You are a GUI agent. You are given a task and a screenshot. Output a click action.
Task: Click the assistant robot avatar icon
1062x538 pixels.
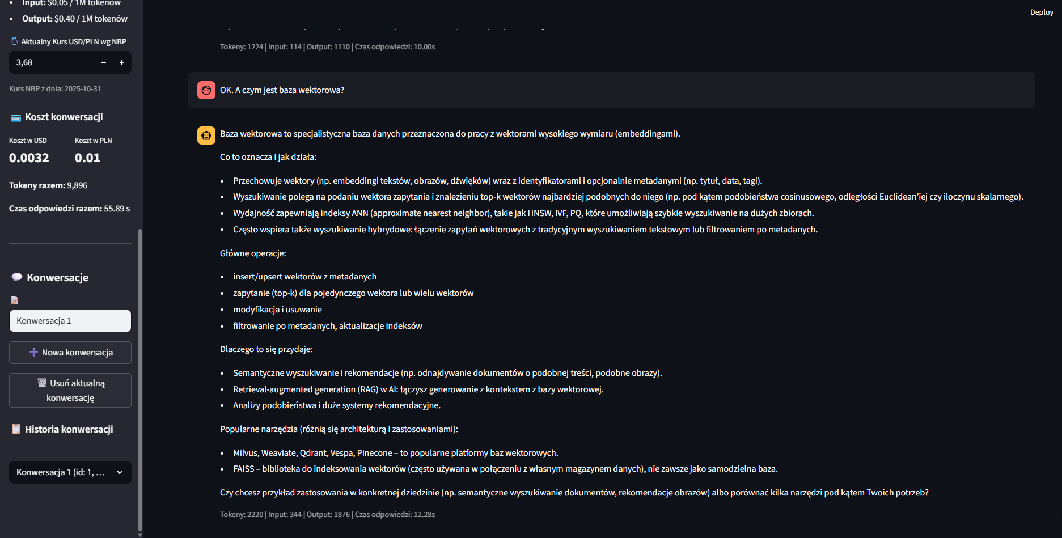pos(206,135)
